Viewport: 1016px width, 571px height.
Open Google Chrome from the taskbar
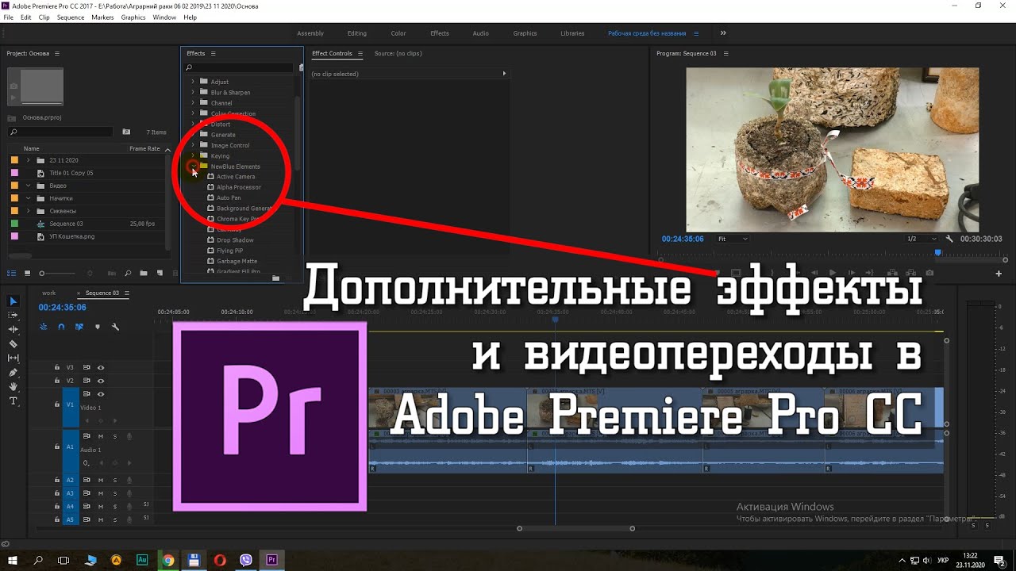[x=168, y=560]
